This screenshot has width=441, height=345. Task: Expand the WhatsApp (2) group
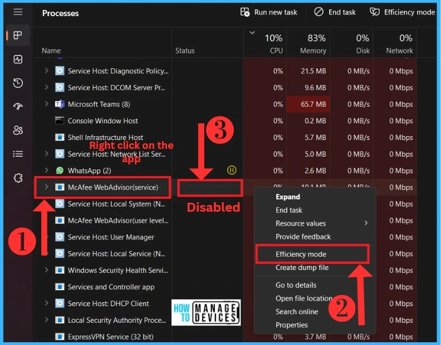pyautogui.click(x=46, y=170)
